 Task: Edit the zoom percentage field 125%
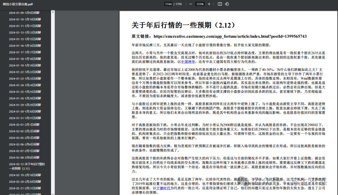(x=200, y=4)
